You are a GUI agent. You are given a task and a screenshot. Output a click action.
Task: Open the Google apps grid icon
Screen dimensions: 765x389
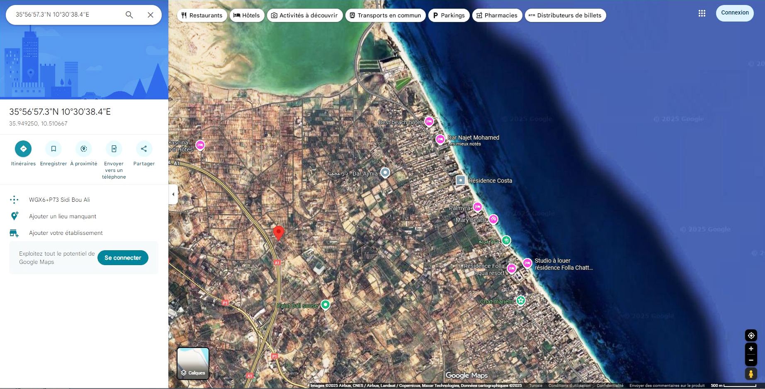[702, 13]
